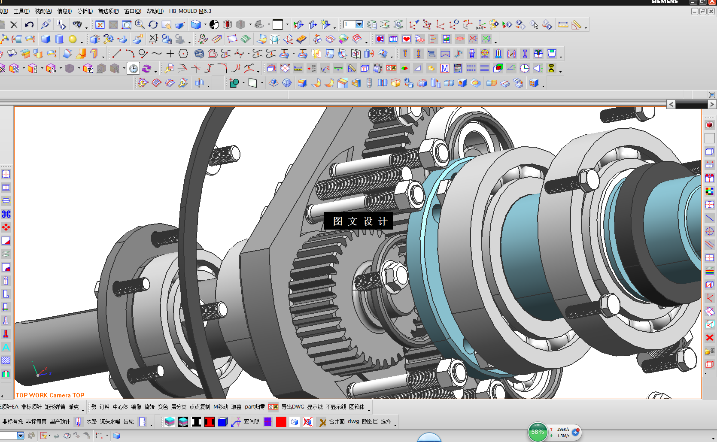Click the 合并面 merge faces button

(x=337, y=422)
